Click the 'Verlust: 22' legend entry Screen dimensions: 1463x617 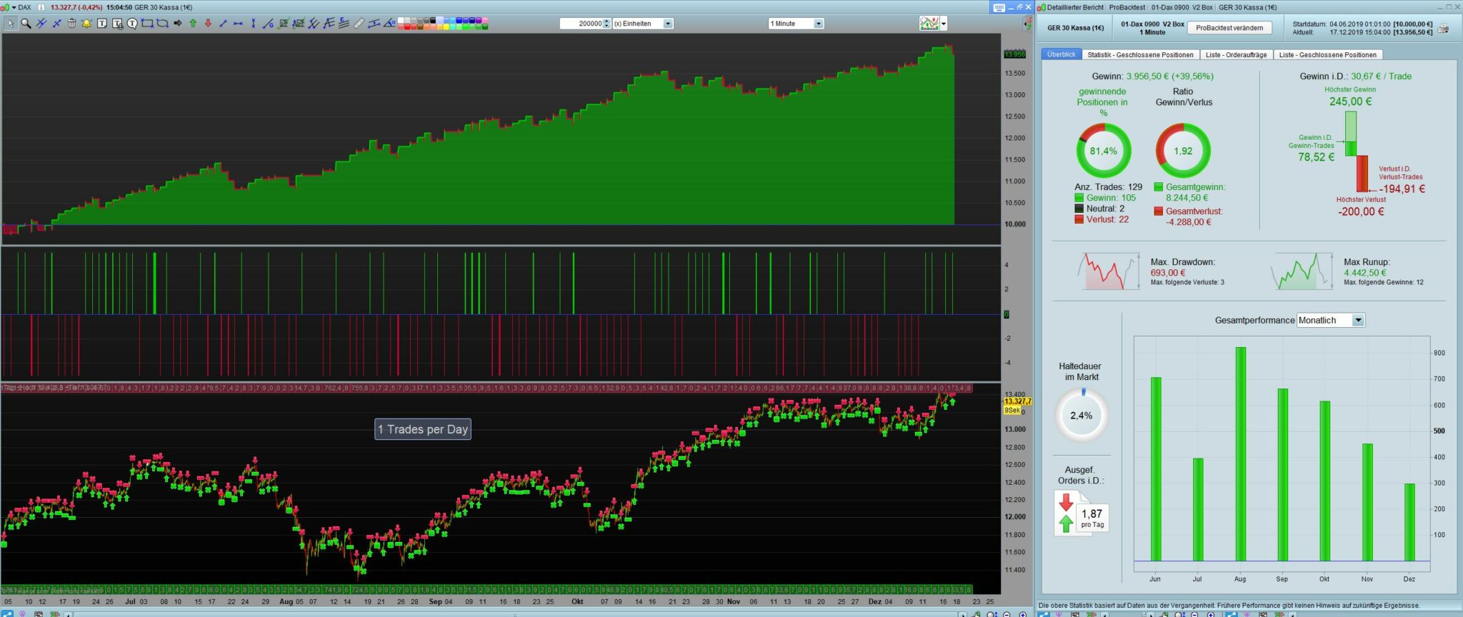tap(1102, 219)
